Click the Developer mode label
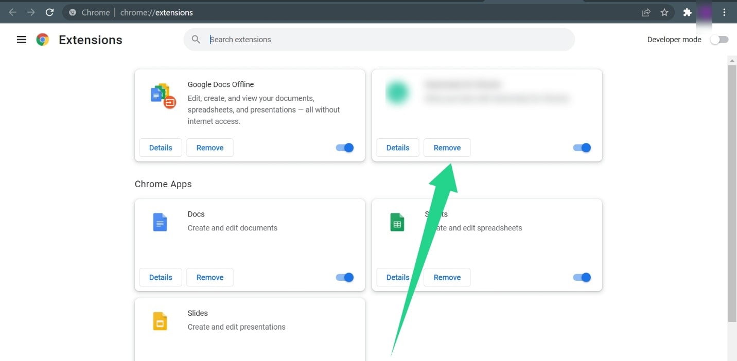This screenshot has width=737, height=361. (674, 40)
